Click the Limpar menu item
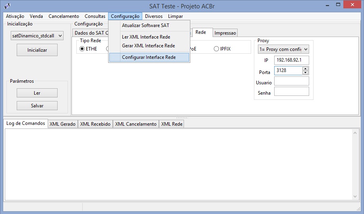This screenshot has width=364, height=214. click(x=175, y=16)
